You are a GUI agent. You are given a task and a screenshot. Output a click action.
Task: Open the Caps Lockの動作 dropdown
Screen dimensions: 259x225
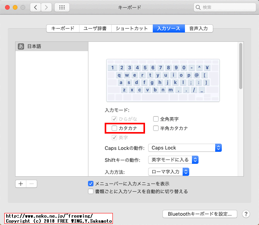[185, 148]
